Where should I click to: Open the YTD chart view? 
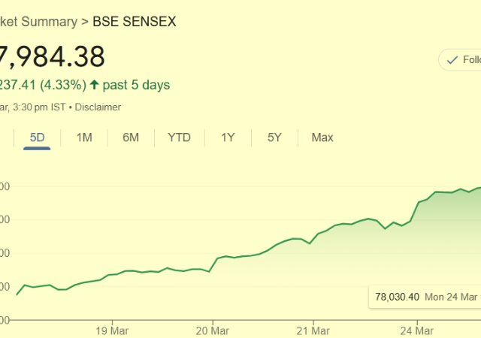(179, 137)
